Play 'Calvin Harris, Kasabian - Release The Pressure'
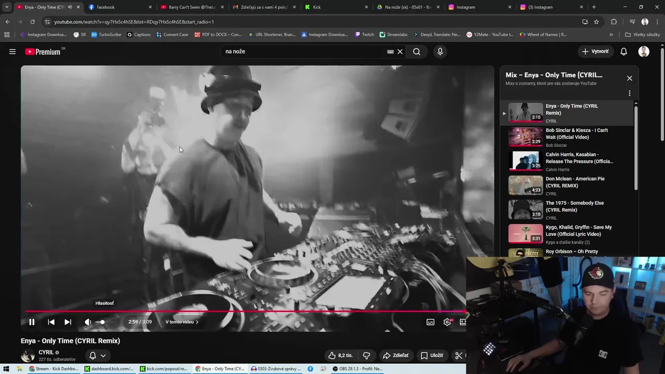665x374 pixels. pos(567,162)
